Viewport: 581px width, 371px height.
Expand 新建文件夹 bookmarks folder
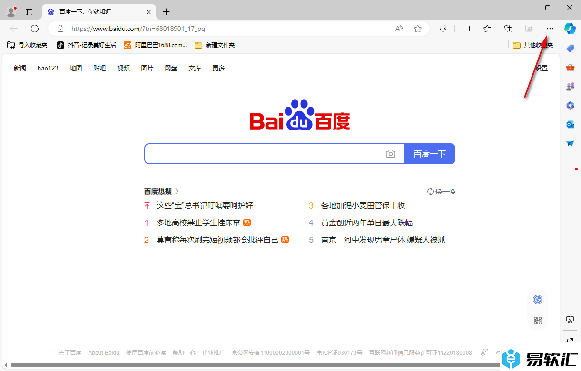pyautogui.click(x=215, y=45)
